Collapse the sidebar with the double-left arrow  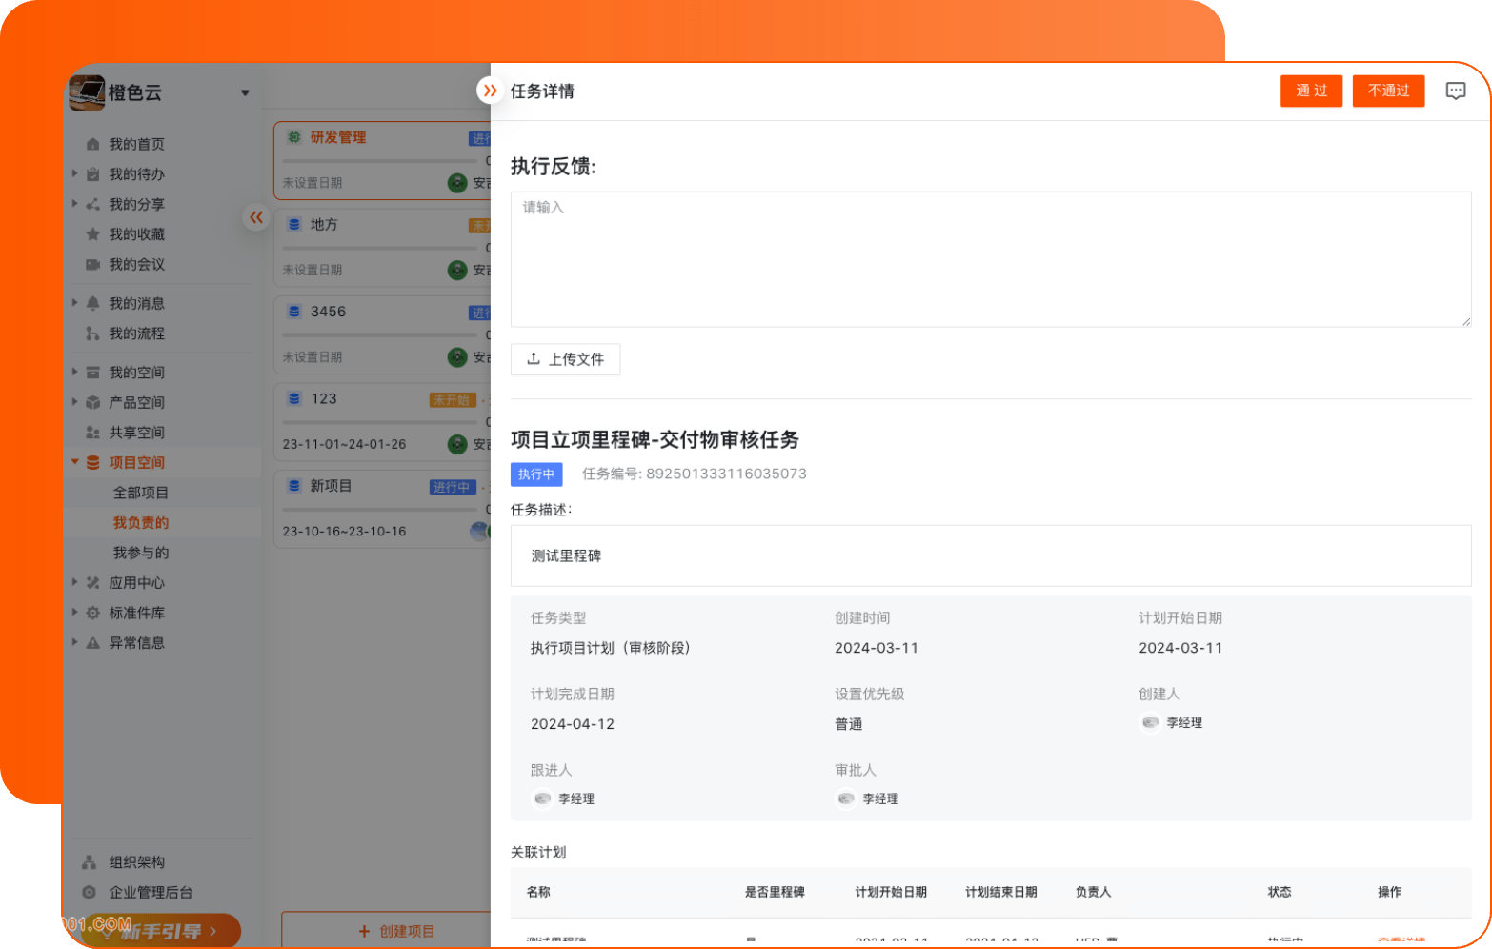[256, 217]
